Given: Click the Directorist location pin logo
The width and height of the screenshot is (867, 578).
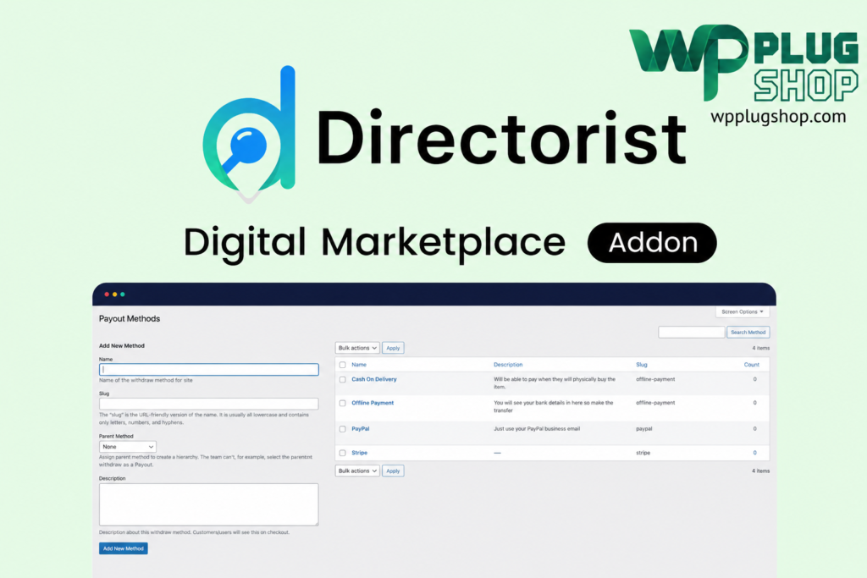Looking at the screenshot, I should point(249,135).
